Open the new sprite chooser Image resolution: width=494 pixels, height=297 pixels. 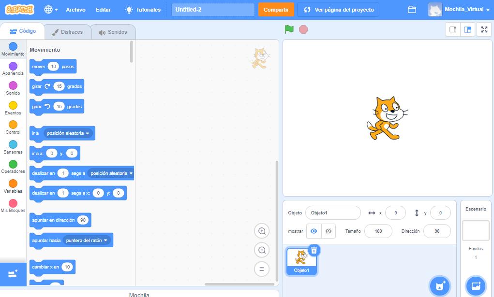coord(439,286)
